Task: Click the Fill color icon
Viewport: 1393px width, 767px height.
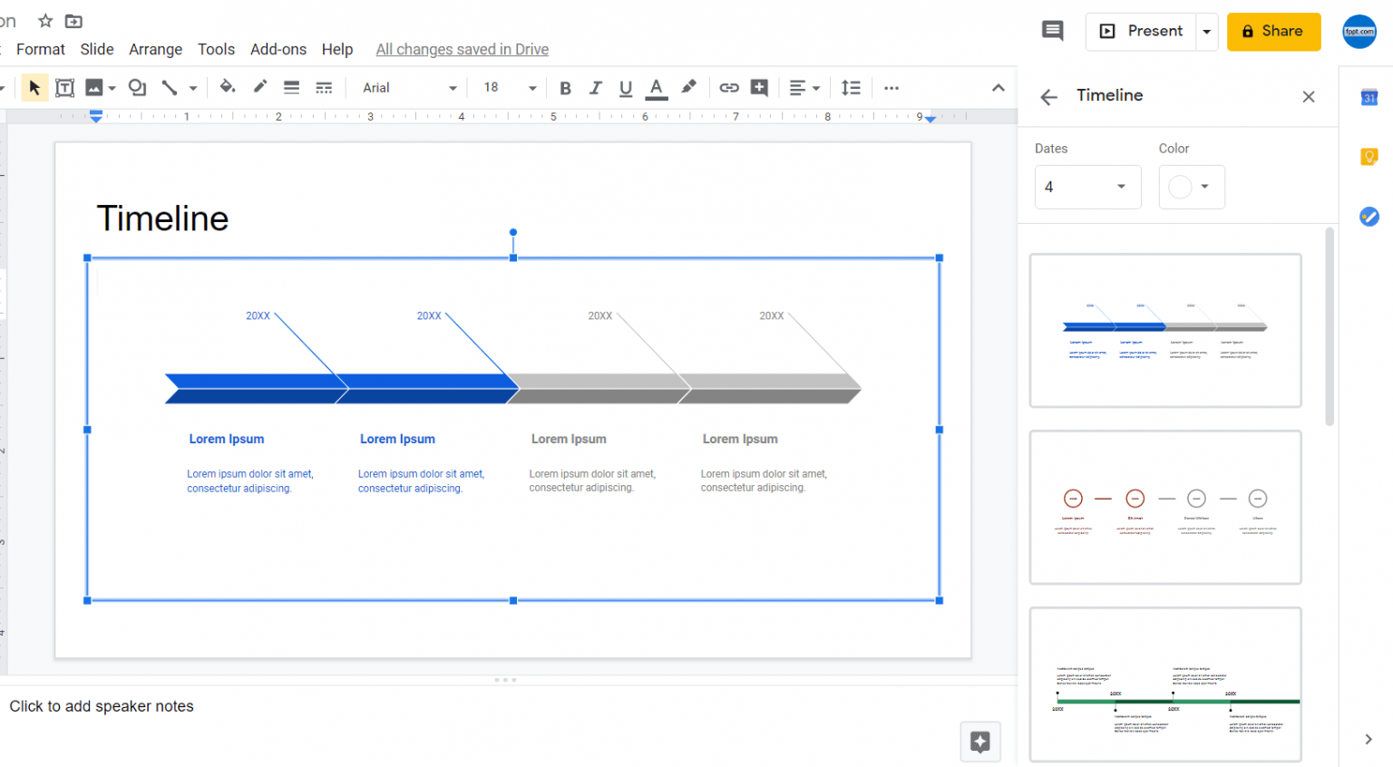Action: click(228, 87)
